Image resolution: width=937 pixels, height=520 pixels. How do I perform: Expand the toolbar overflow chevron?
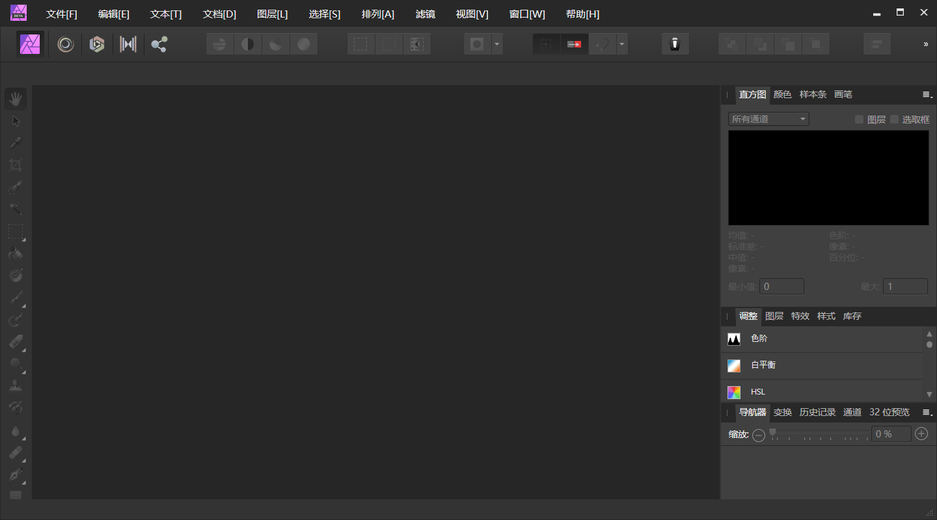(925, 44)
